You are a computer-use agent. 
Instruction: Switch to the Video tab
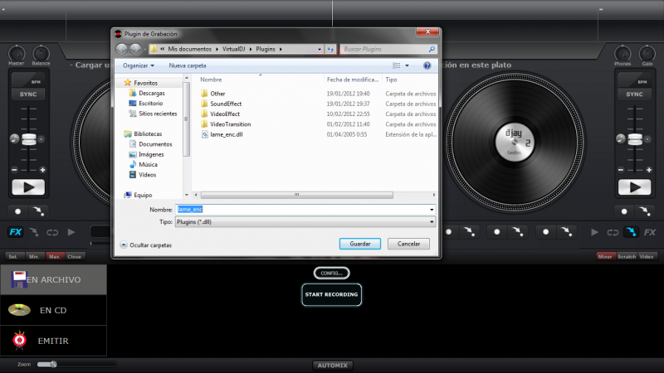pos(647,256)
